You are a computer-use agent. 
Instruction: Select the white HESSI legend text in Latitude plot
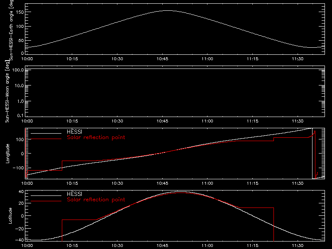pyautogui.click(x=74, y=194)
